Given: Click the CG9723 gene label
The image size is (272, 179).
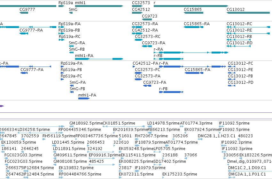Looking at the screenshot, I should point(150,16).
